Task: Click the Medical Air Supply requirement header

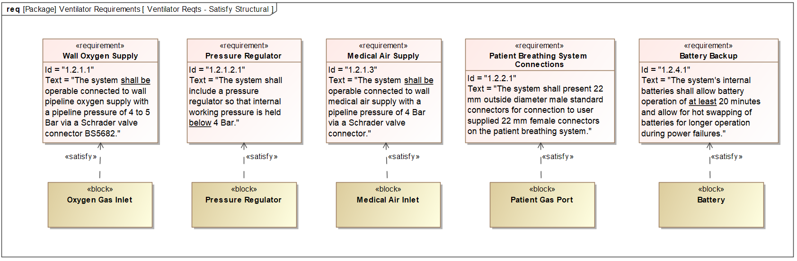Action: tap(383, 51)
